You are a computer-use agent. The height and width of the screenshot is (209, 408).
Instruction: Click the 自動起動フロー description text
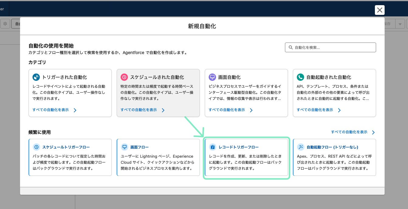click(334, 162)
